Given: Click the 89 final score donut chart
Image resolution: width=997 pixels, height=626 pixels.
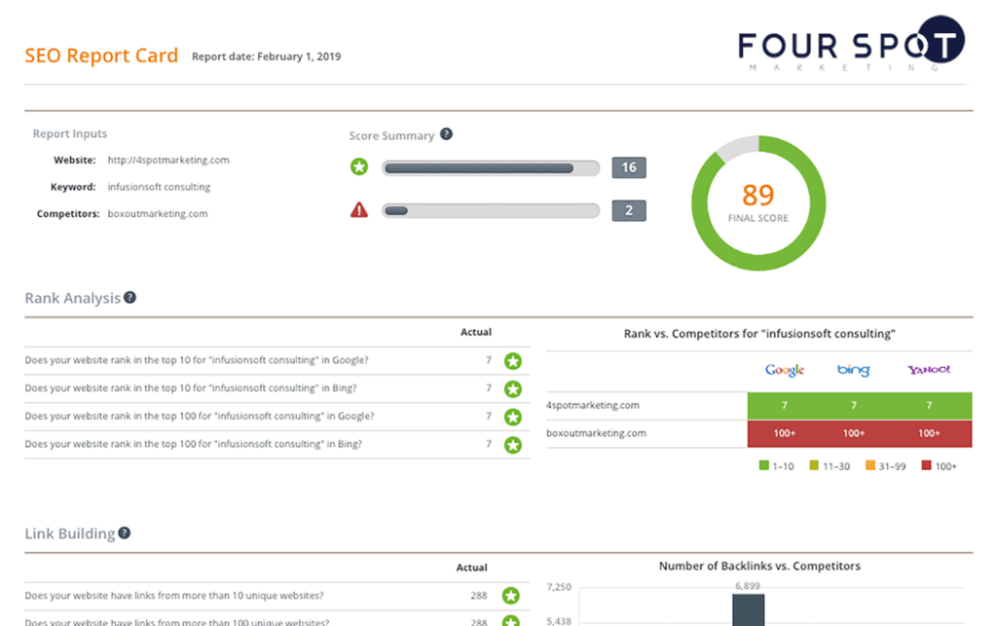Looking at the screenshot, I should pos(758,203).
